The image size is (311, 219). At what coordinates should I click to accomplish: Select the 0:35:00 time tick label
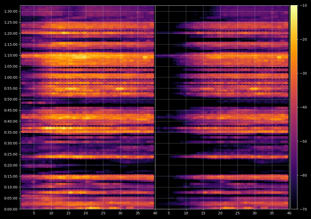point(11,132)
